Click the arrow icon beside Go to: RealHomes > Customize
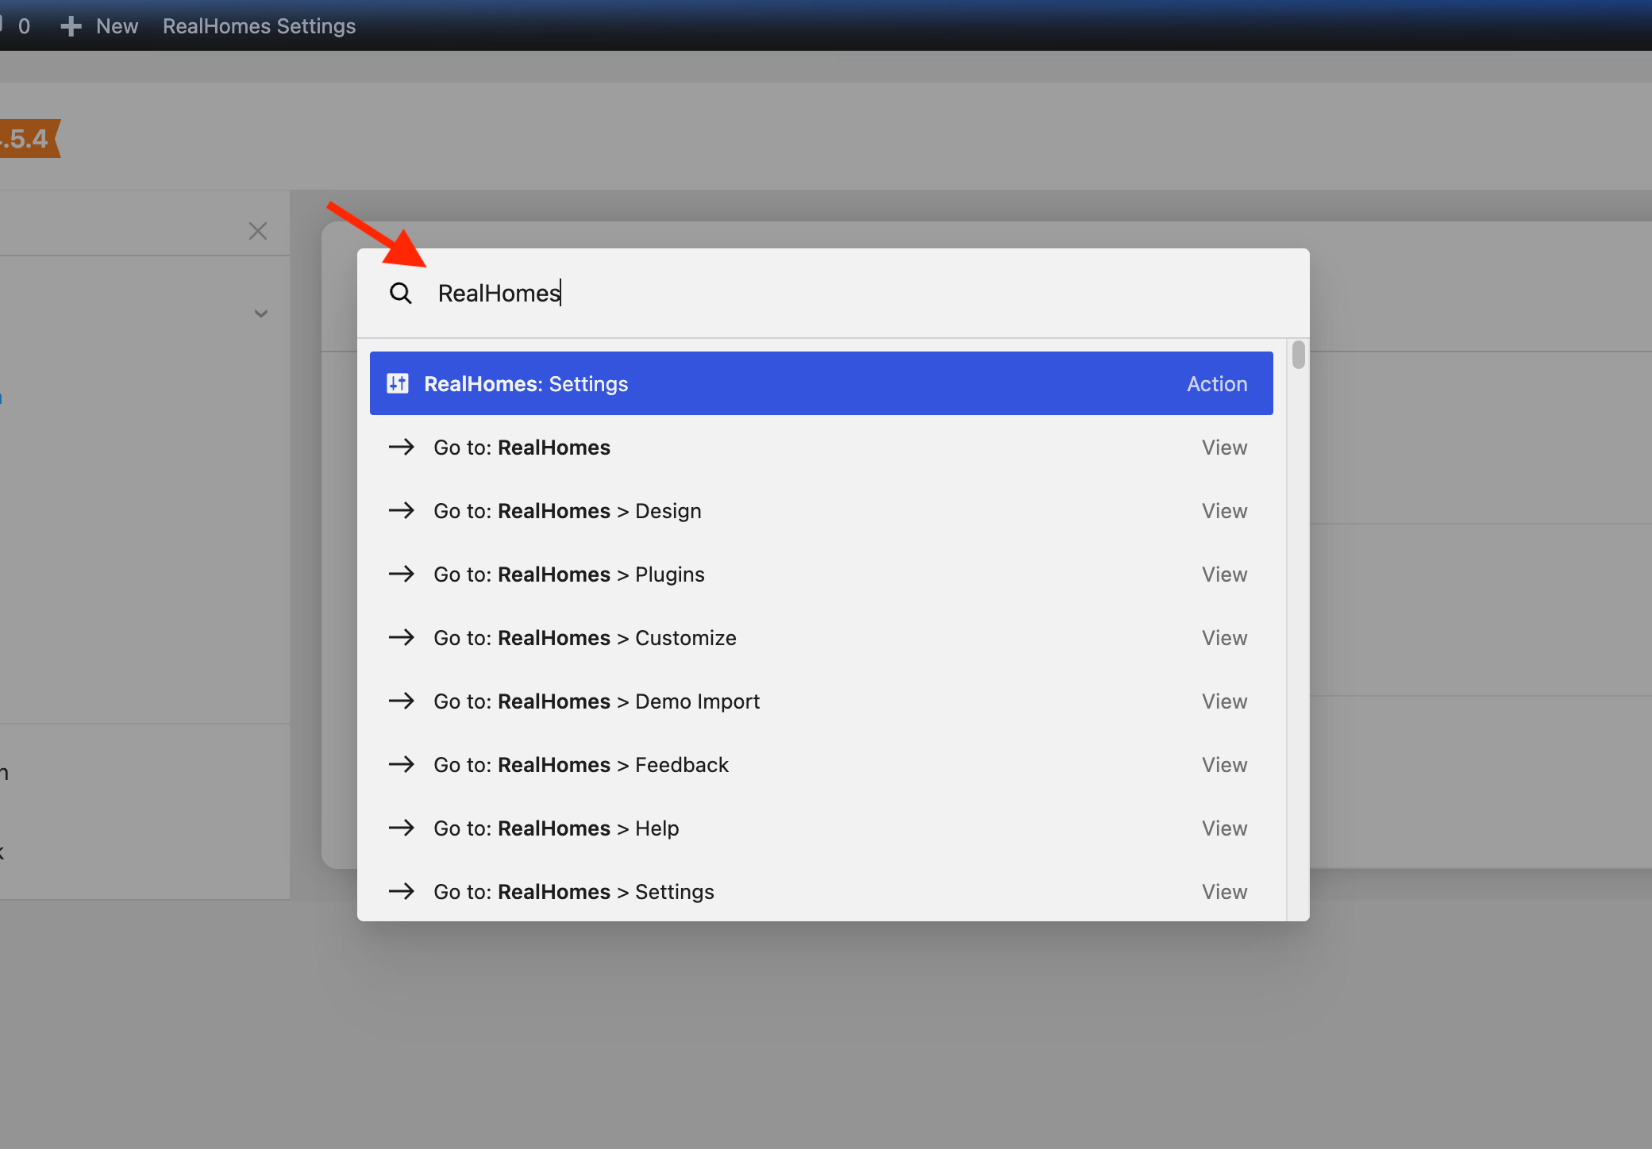Screen dimensions: 1652x1149 tap(402, 637)
